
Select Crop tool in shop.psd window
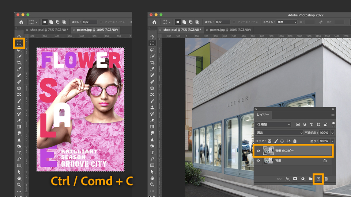pyautogui.click(x=152, y=62)
